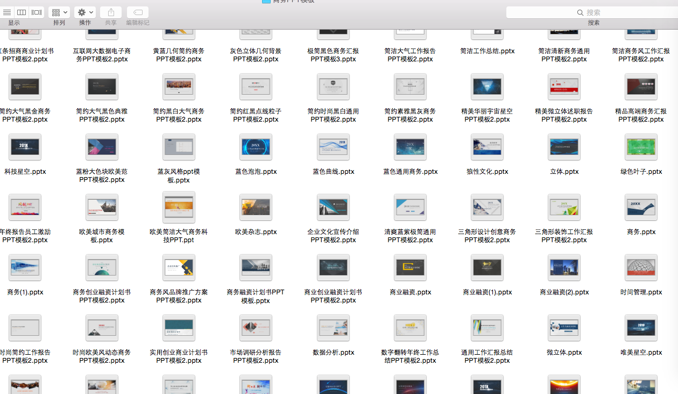
Task: Select the 蓝色曲线.pptx file icon
Action: pyautogui.click(x=333, y=147)
